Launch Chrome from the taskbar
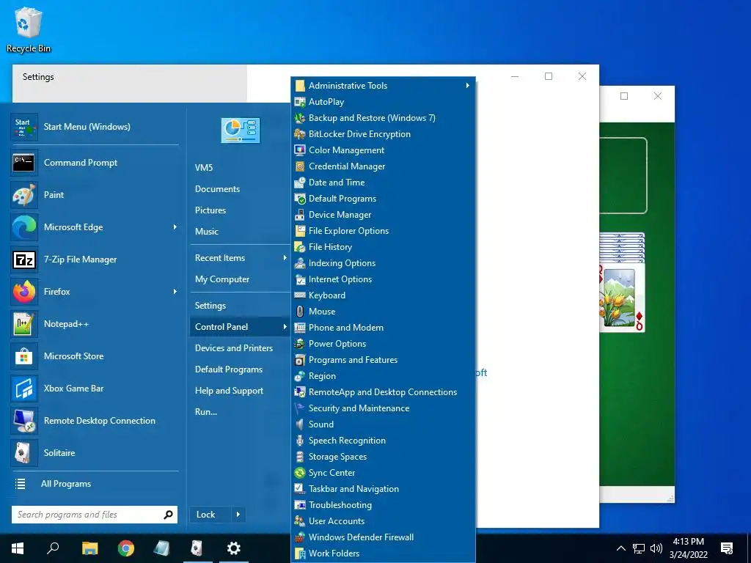Image resolution: width=751 pixels, height=563 pixels. pyautogui.click(x=126, y=548)
